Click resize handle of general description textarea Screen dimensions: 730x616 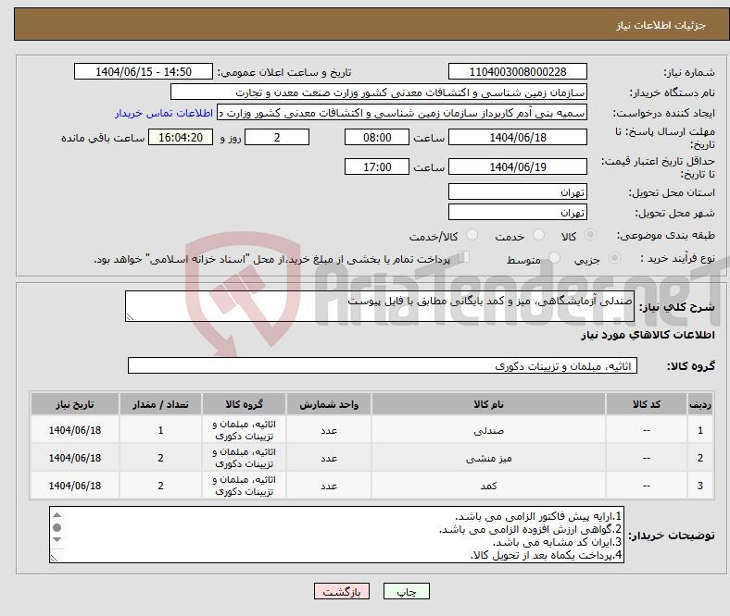pyautogui.click(x=130, y=316)
